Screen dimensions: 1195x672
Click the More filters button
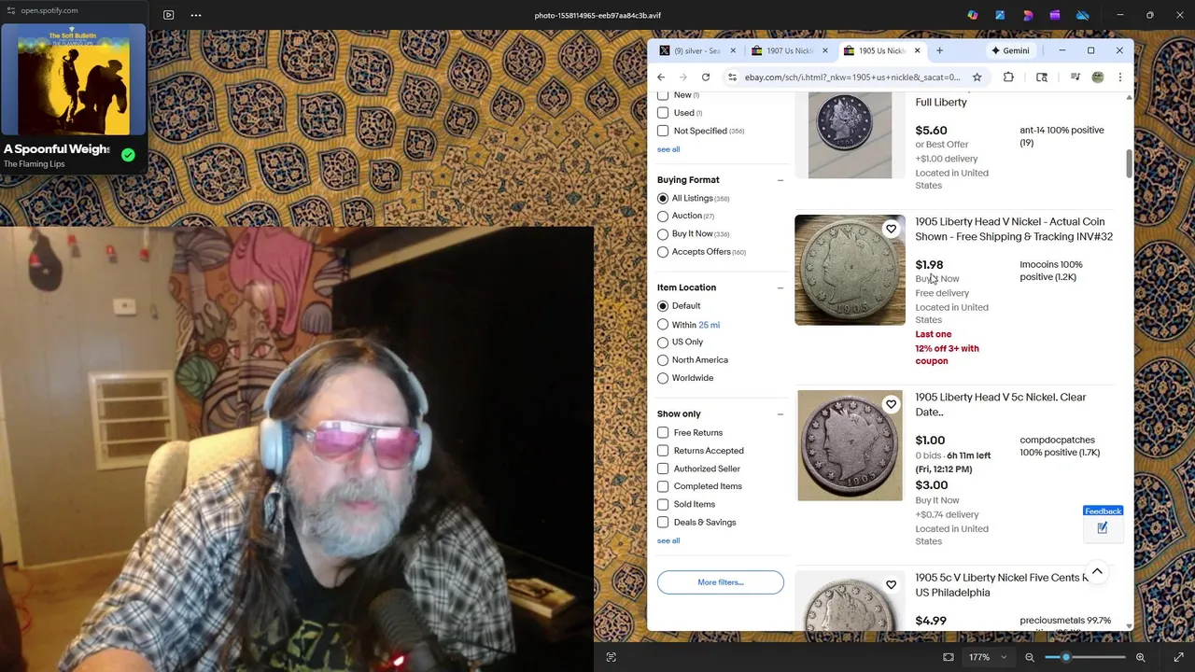pos(721,582)
